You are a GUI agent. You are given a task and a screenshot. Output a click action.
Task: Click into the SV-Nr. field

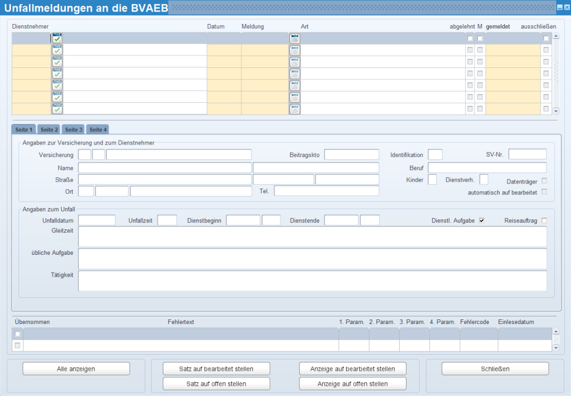pos(528,154)
